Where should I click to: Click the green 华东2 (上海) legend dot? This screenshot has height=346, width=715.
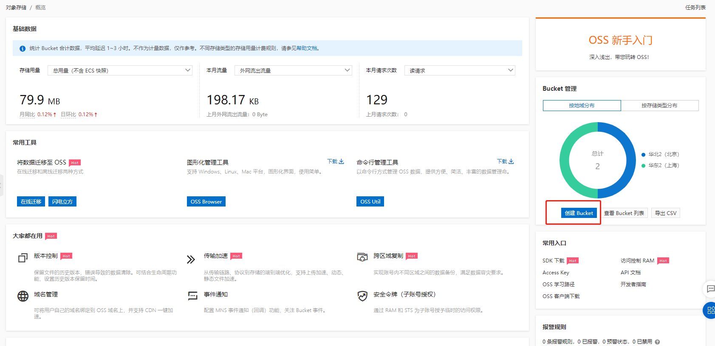(x=644, y=166)
